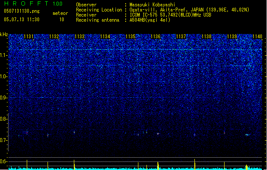267x170 pixels.
Task: Click the 1140 time axis marker
Action: [258, 37]
